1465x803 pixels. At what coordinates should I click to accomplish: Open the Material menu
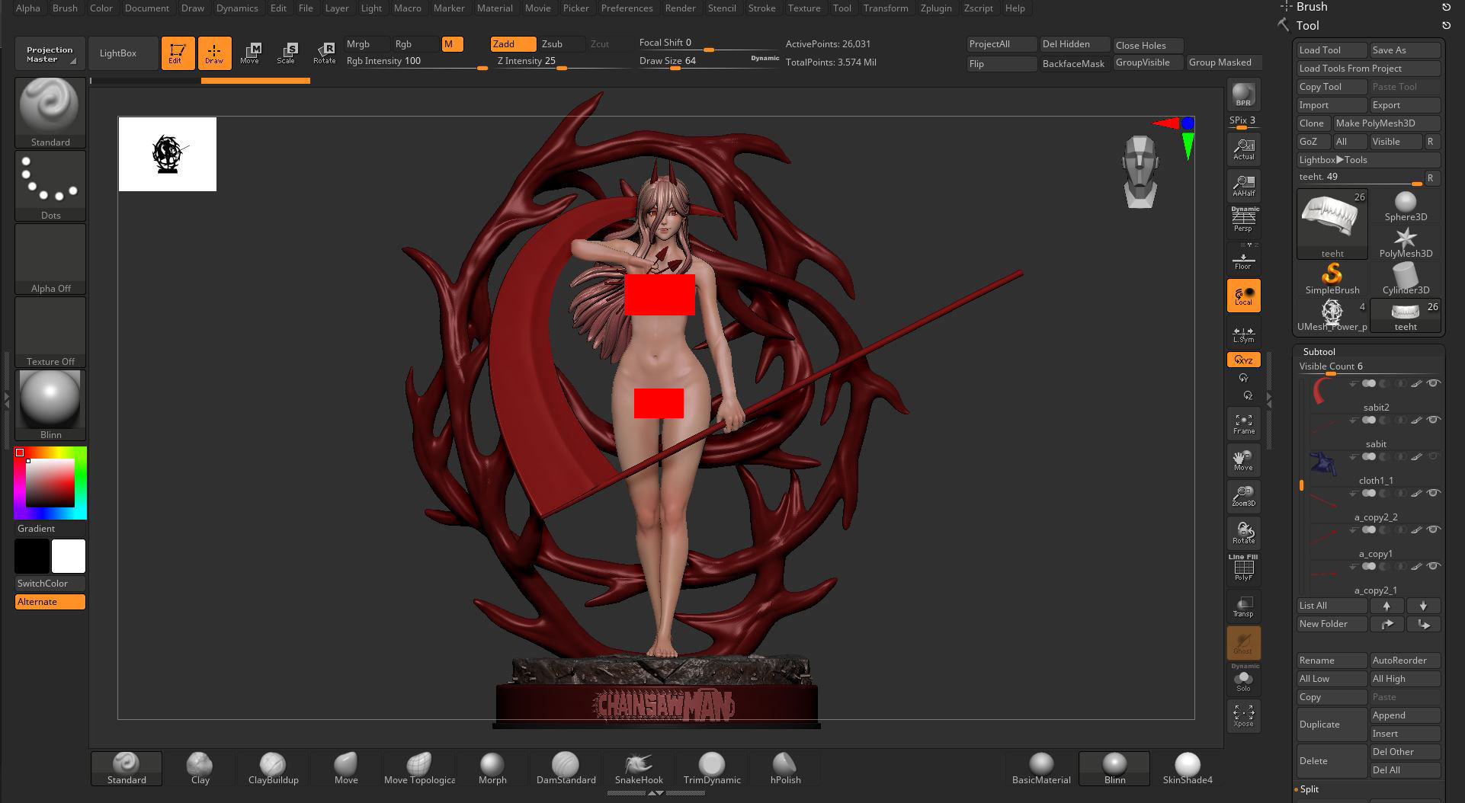(x=495, y=8)
